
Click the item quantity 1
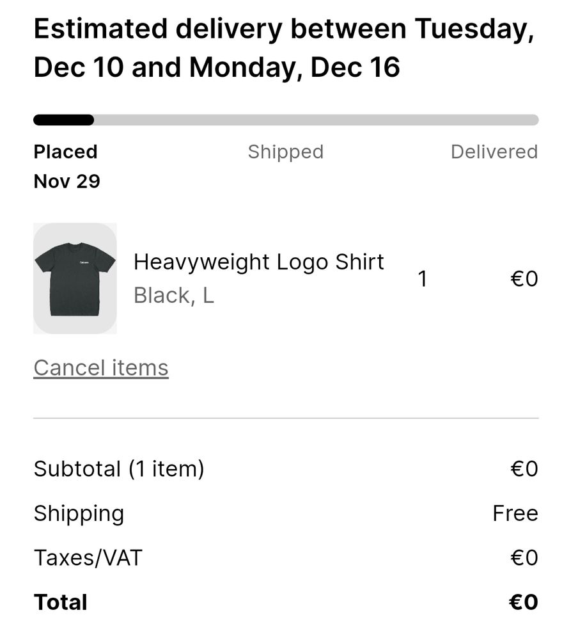423,279
